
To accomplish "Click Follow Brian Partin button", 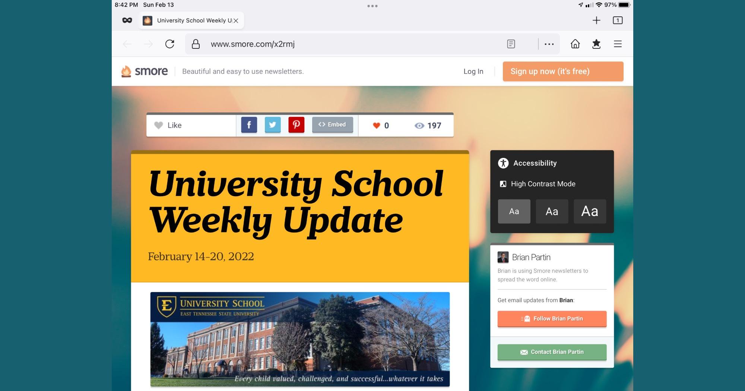I will [x=552, y=319].
